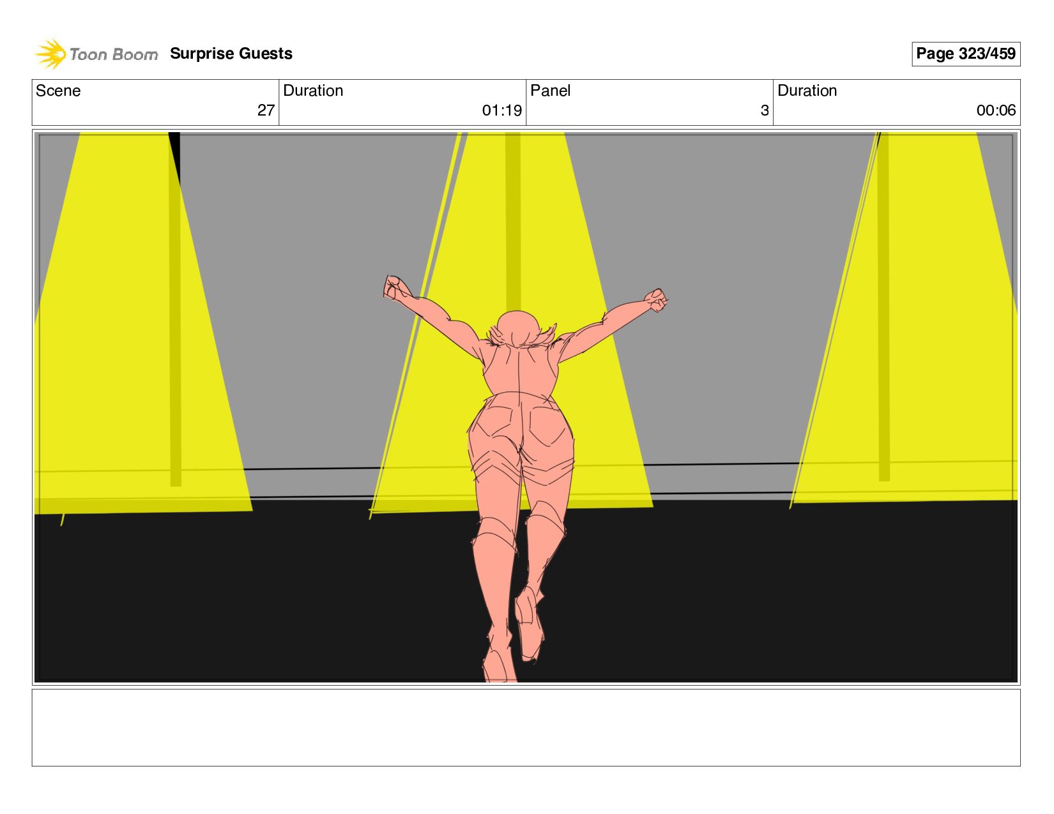The image size is (1054, 814).
Task: Click the 'Surprise Guests' project title
Action: 231,54
